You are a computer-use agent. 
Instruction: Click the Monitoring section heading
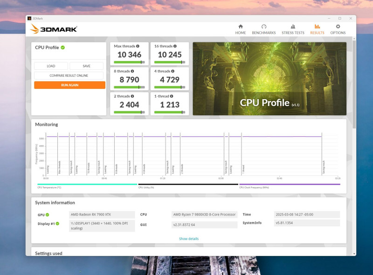click(46, 124)
